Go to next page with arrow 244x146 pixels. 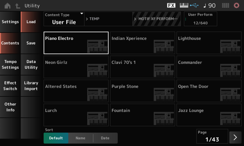(235, 137)
